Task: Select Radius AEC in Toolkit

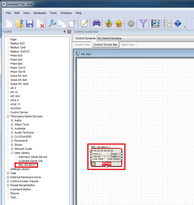Action: (x=17, y=43)
